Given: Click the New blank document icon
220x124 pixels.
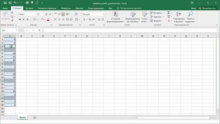Looking at the screenshot, I should (37, 3).
